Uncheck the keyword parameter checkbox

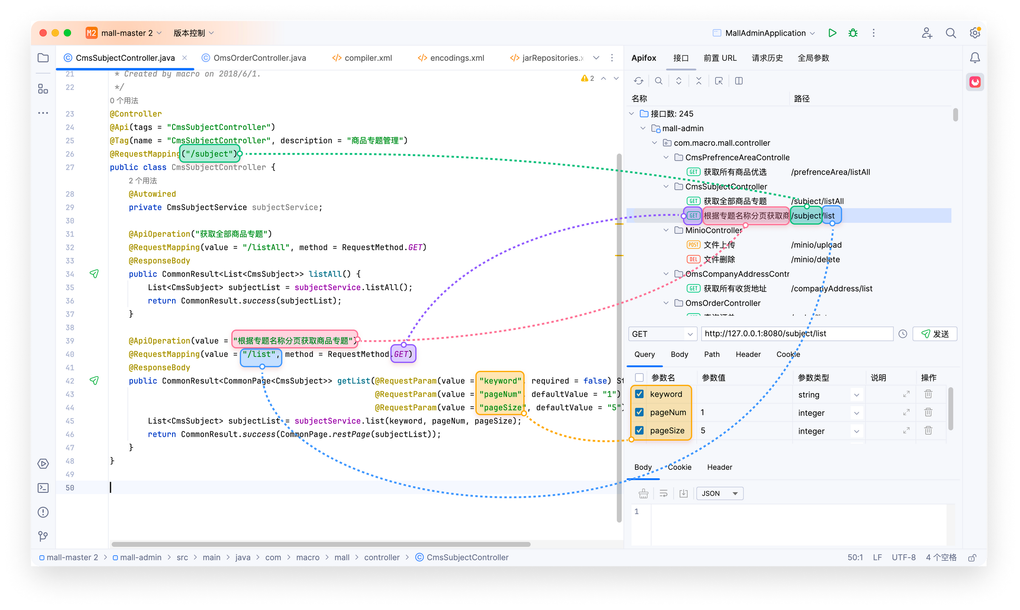[639, 394]
